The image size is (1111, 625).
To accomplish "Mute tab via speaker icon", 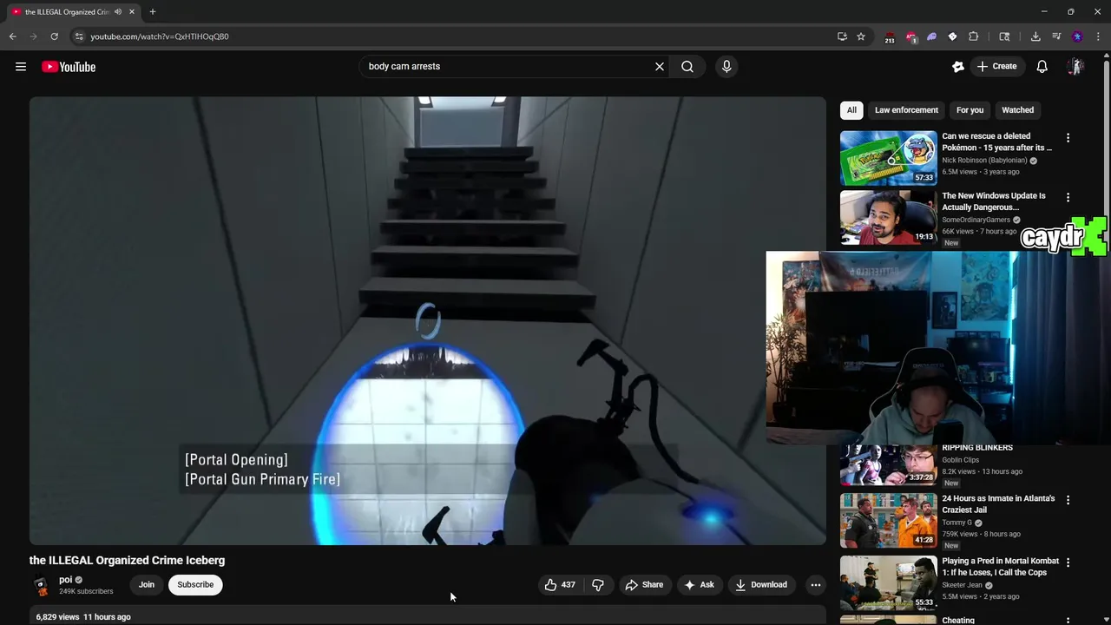I will [x=118, y=12].
